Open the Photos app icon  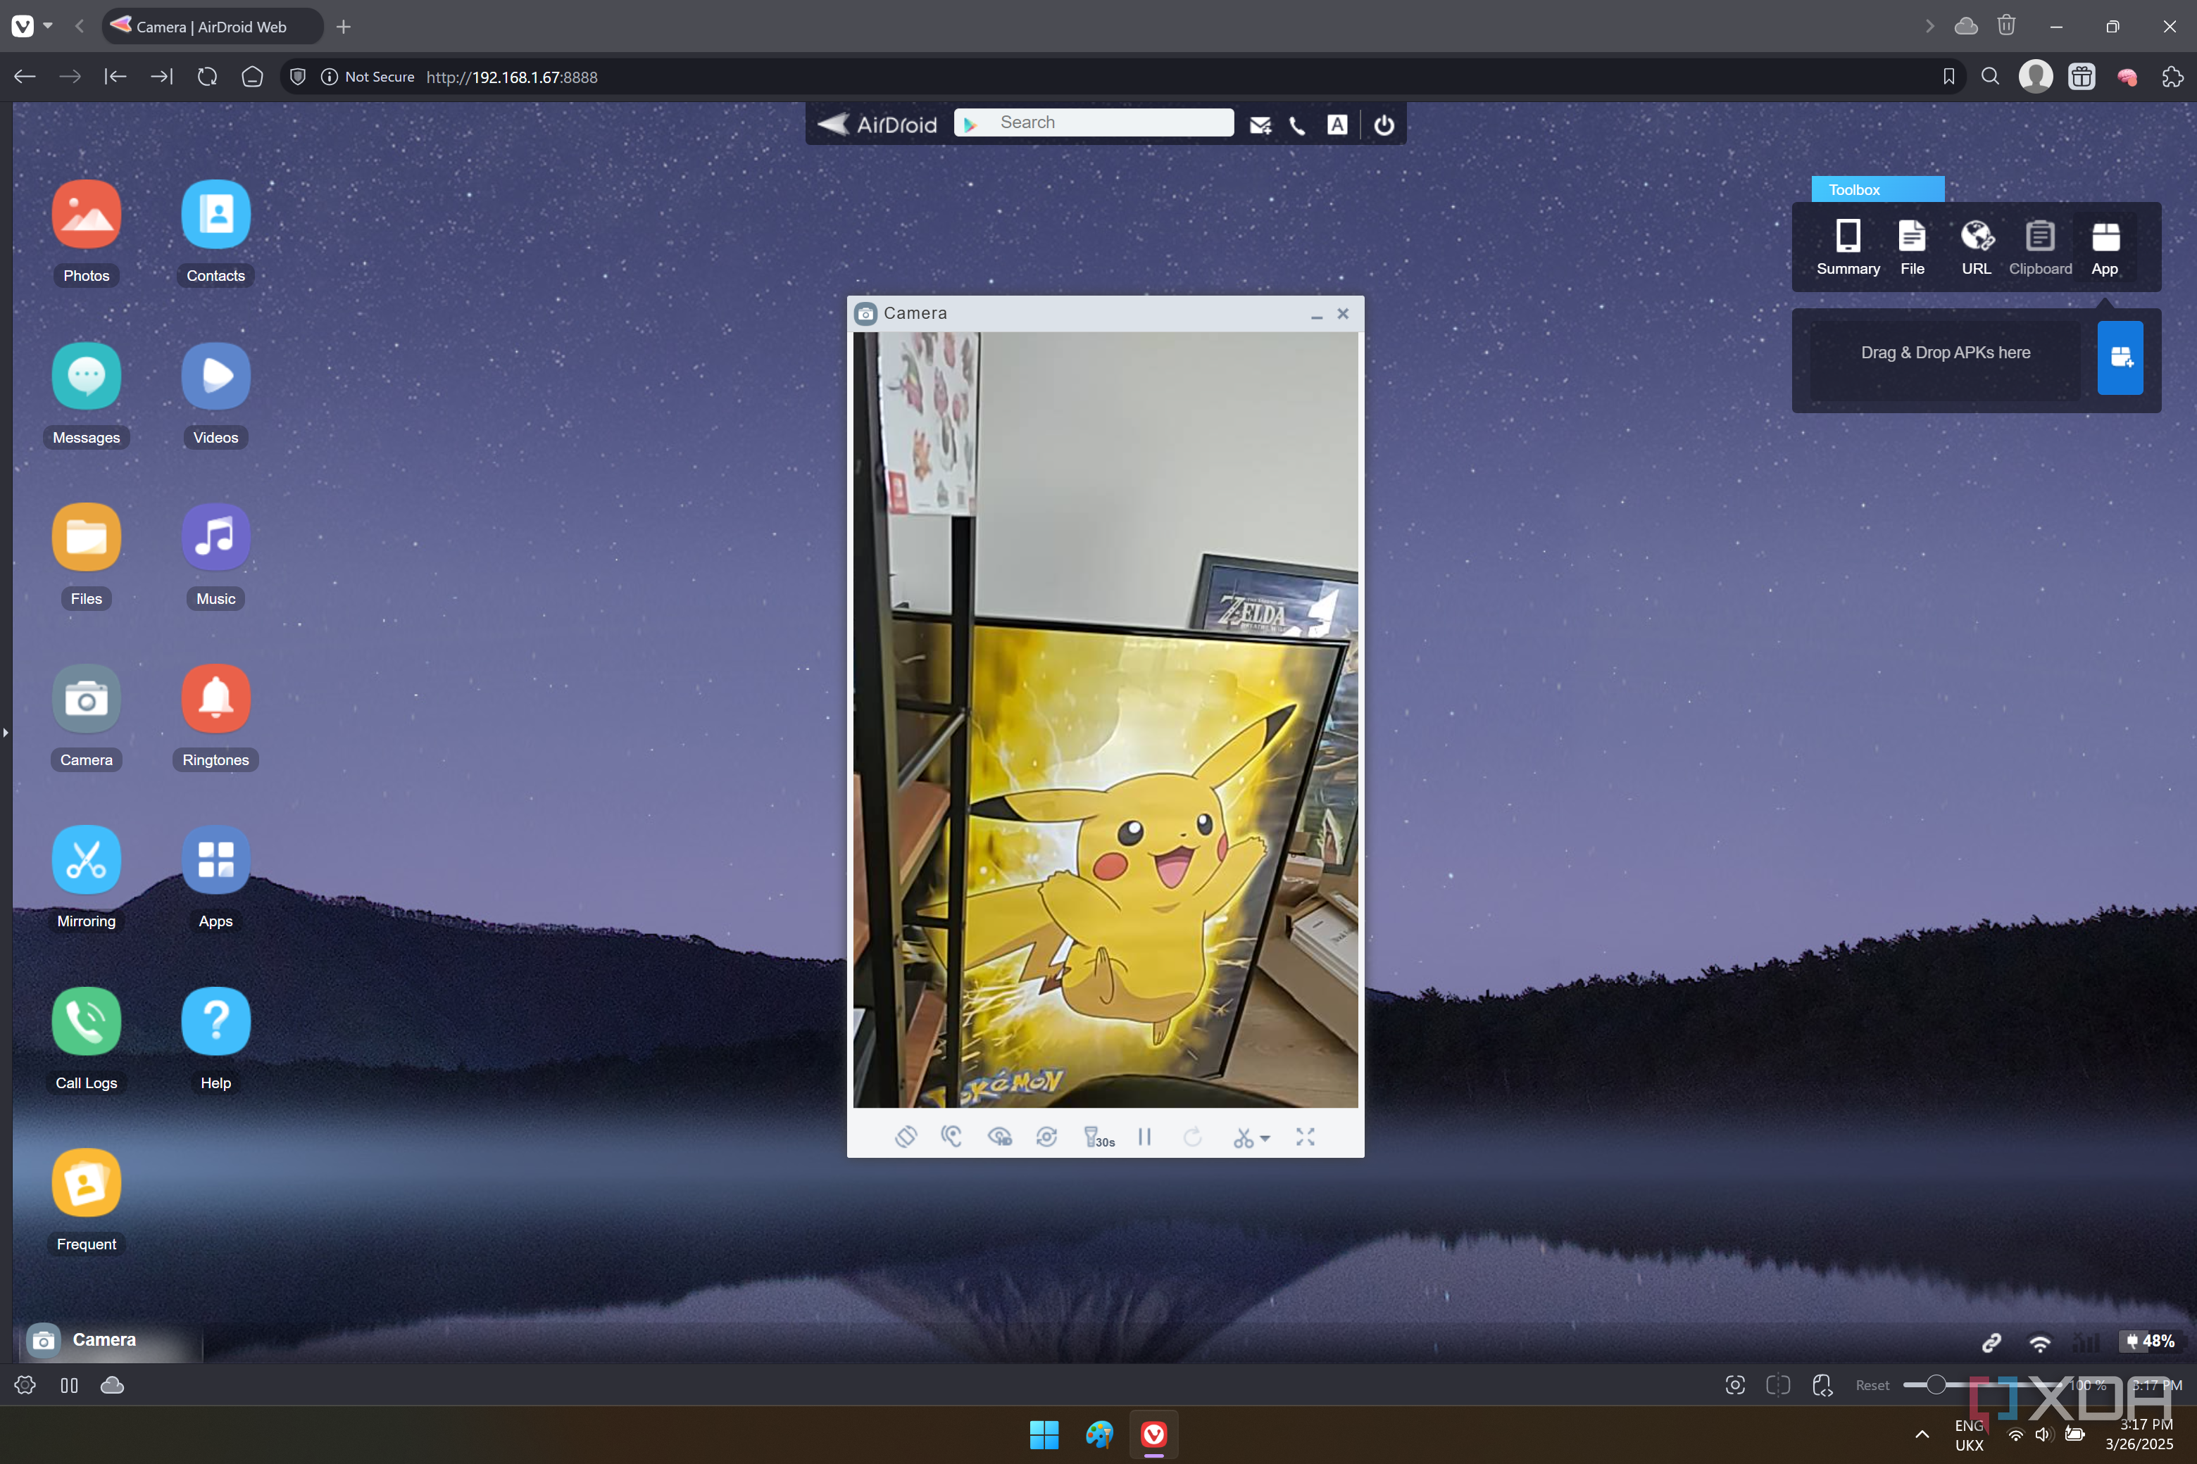click(86, 214)
